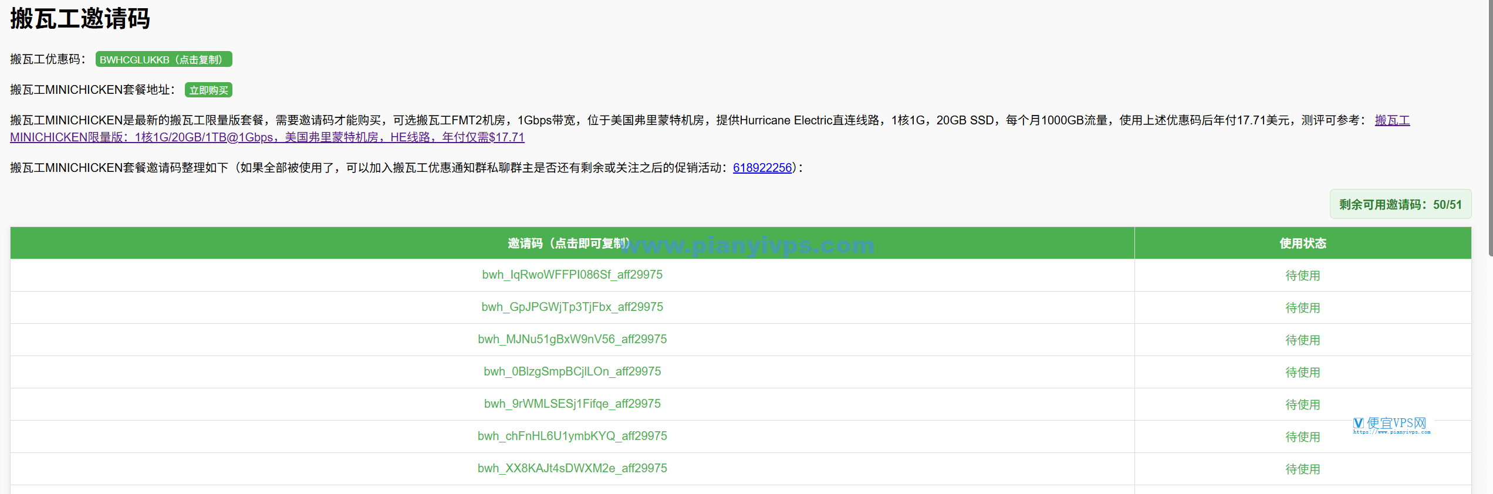Copy the BWHCGLUKKB coupon code

(164, 59)
